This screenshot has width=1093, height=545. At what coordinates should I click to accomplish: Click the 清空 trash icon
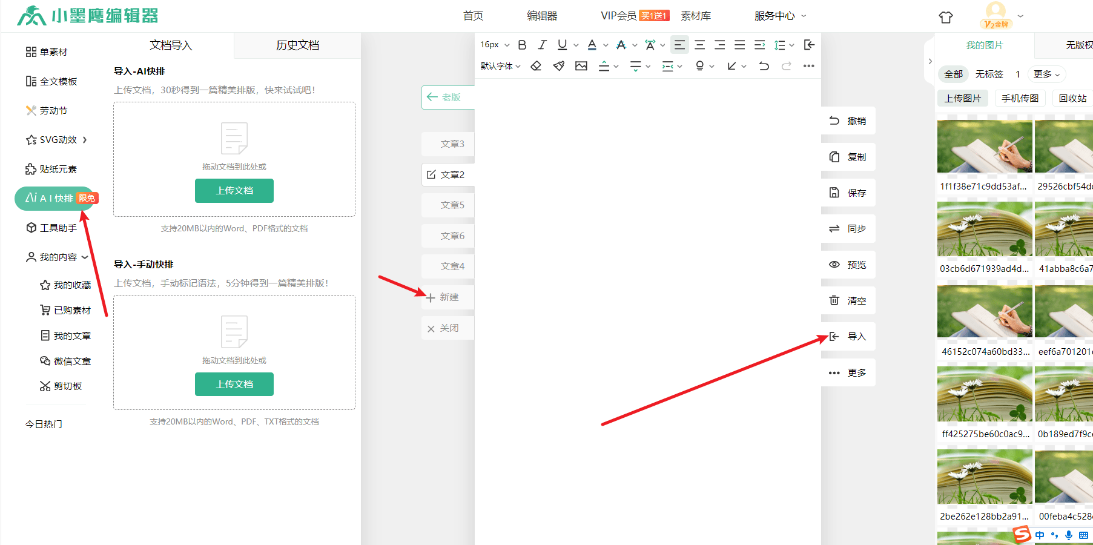(x=834, y=300)
